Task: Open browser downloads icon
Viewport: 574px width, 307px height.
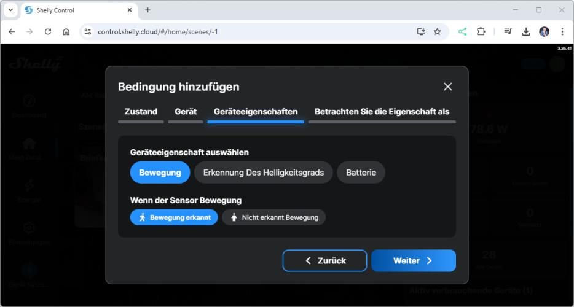Action: [526, 31]
